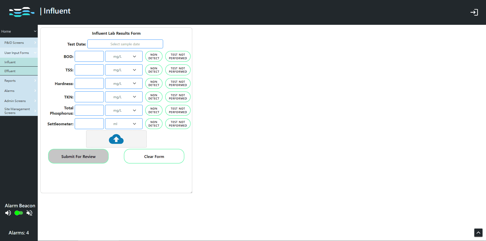Open the file upload area with cloud icon
486x241 pixels.
tap(116, 139)
